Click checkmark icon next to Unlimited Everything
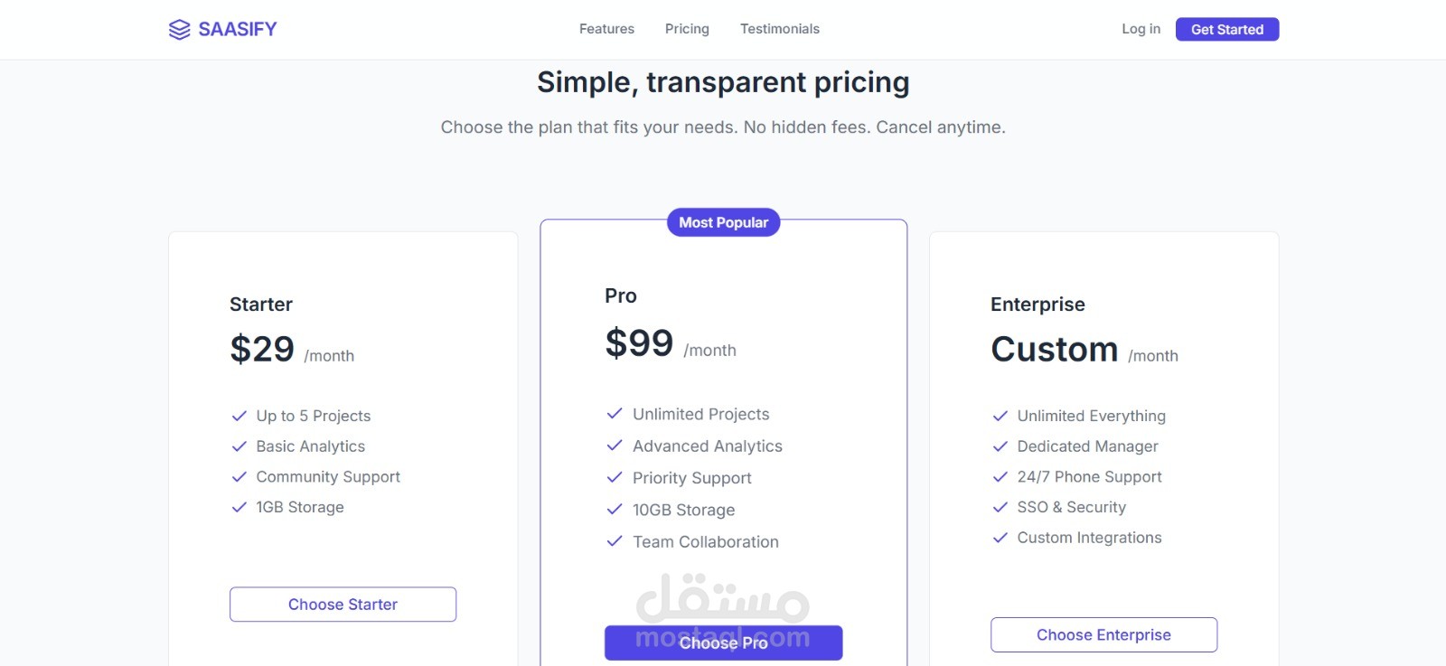The height and width of the screenshot is (666, 1446). pyautogui.click(x=1000, y=416)
